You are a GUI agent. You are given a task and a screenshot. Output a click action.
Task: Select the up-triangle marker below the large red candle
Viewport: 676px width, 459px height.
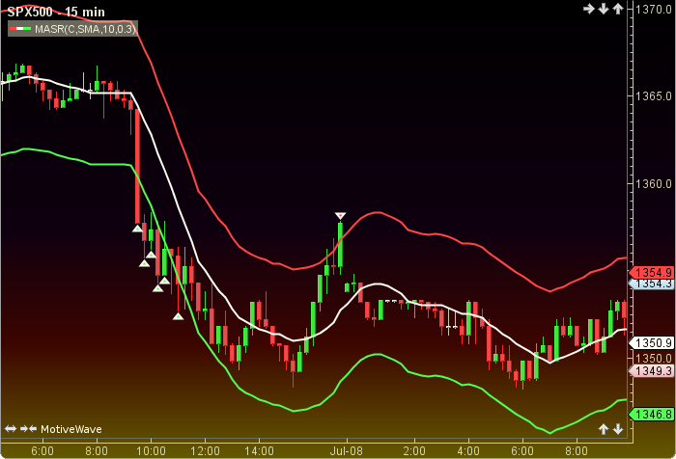click(137, 229)
